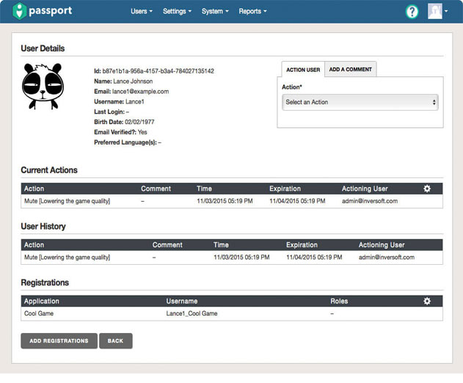Viewport: 463px width, 383px height.
Task: Click the Passport logo icon
Action: [x=20, y=11]
